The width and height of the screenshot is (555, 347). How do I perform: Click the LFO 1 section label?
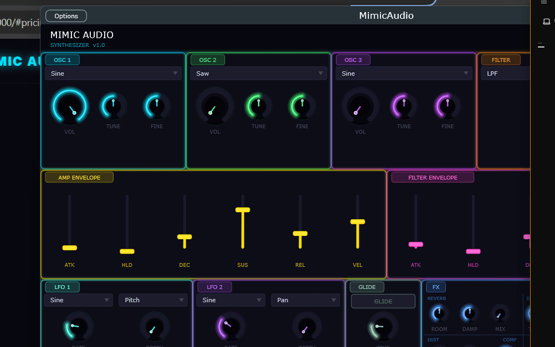coord(62,287)
